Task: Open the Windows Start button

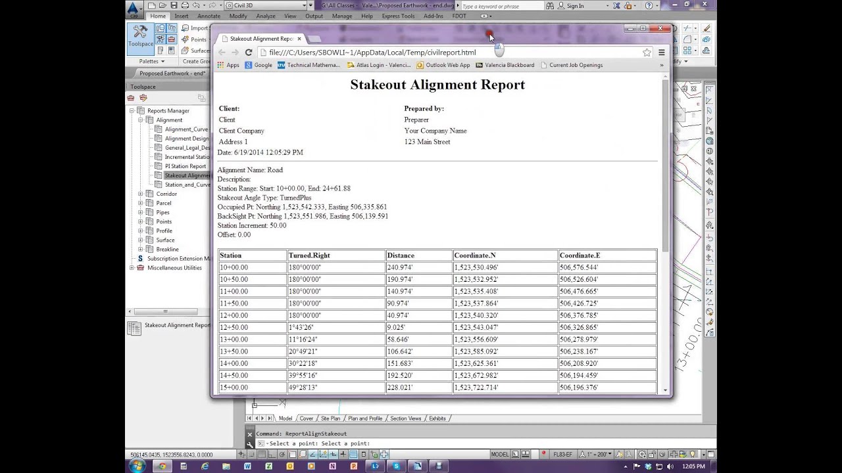Action: click(137, 466)
